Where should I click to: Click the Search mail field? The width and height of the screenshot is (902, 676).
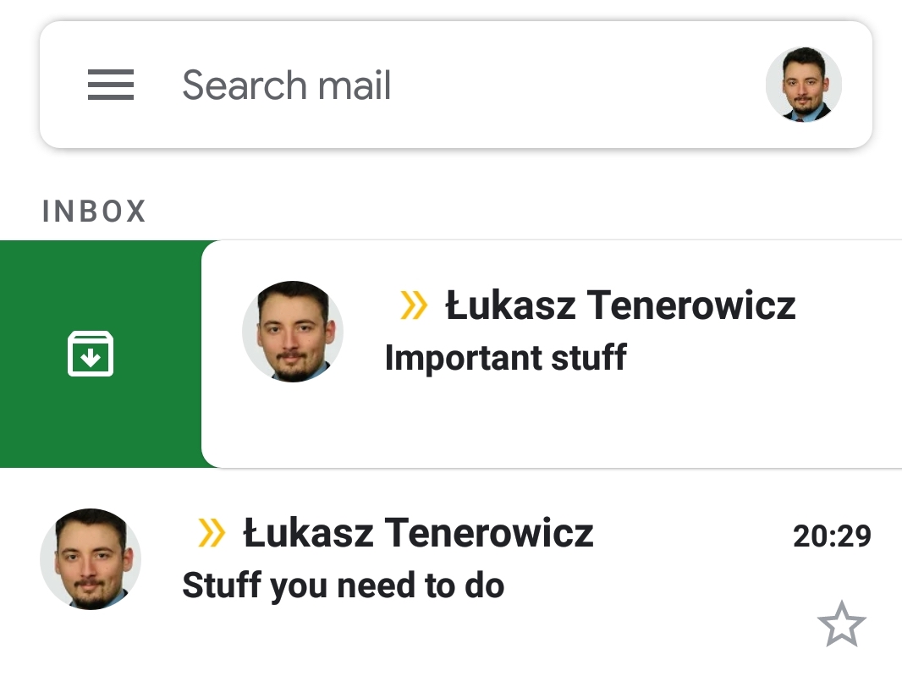[287, 85]
